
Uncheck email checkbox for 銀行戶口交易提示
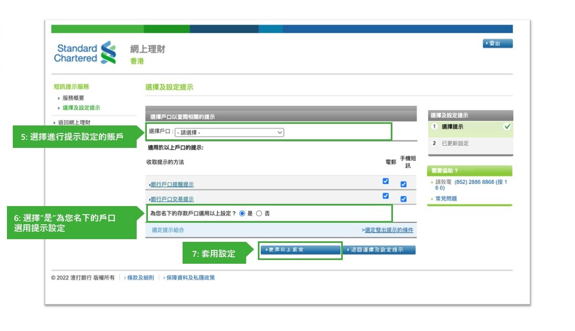point(385,196)
